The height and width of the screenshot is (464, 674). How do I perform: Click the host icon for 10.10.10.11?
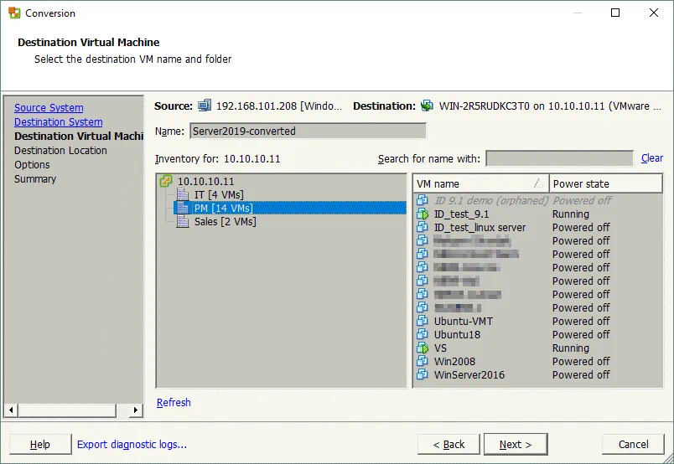166,181
